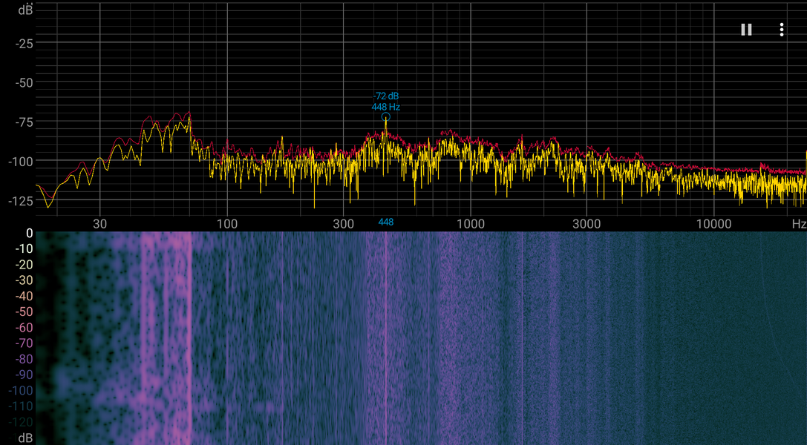Click the -75 dB axis label
807x445 pixels.
(24, 122)
